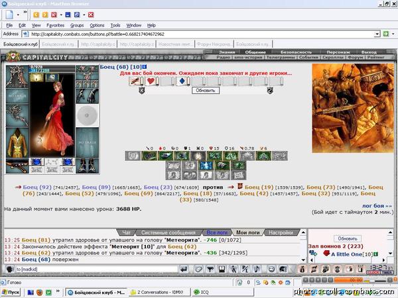Click the Боец (19) fighter link
The image size is (398, 298).
[259, 187]
